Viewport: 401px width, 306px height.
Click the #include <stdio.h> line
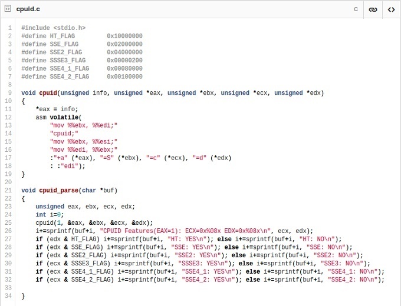click(x=53, y=28)
